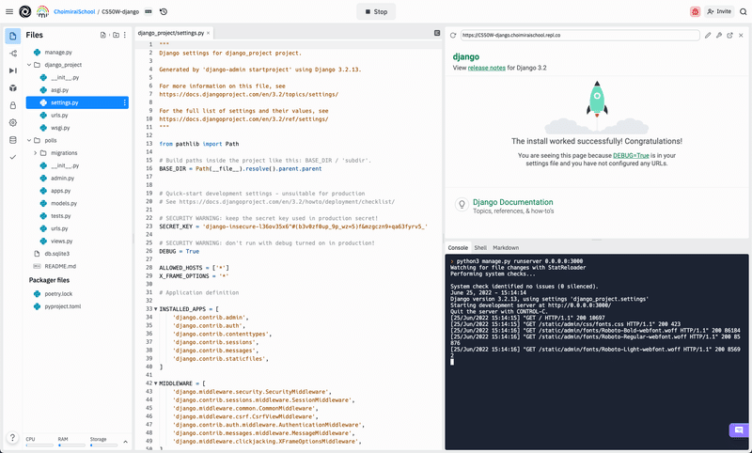Click the repl badge next to CS50W-django
The height and width of the screenshot is (453, 752).
(149, 11)
